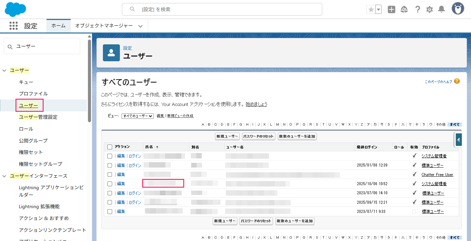The height and width of the screenshot is (241, 471).
Task: Open the setup gear icon
Action: (x=430, y=9)
